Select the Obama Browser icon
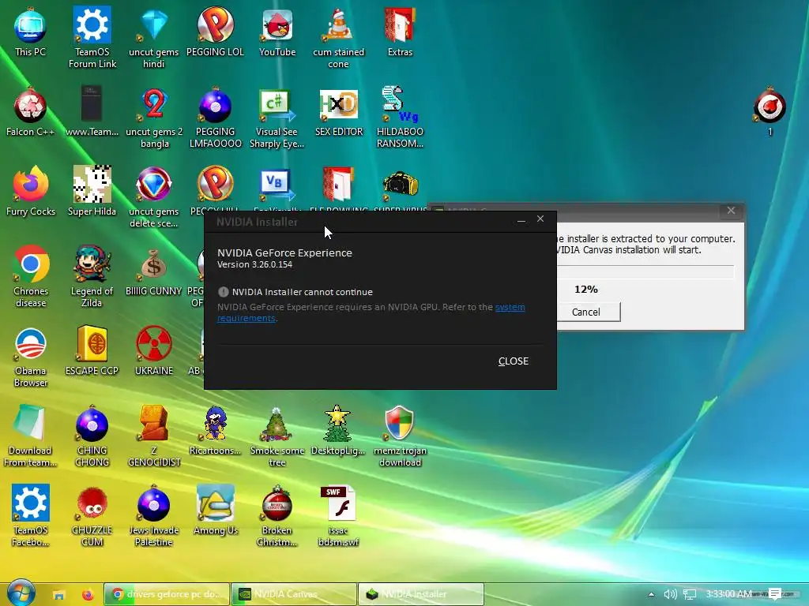 (31, 357)
